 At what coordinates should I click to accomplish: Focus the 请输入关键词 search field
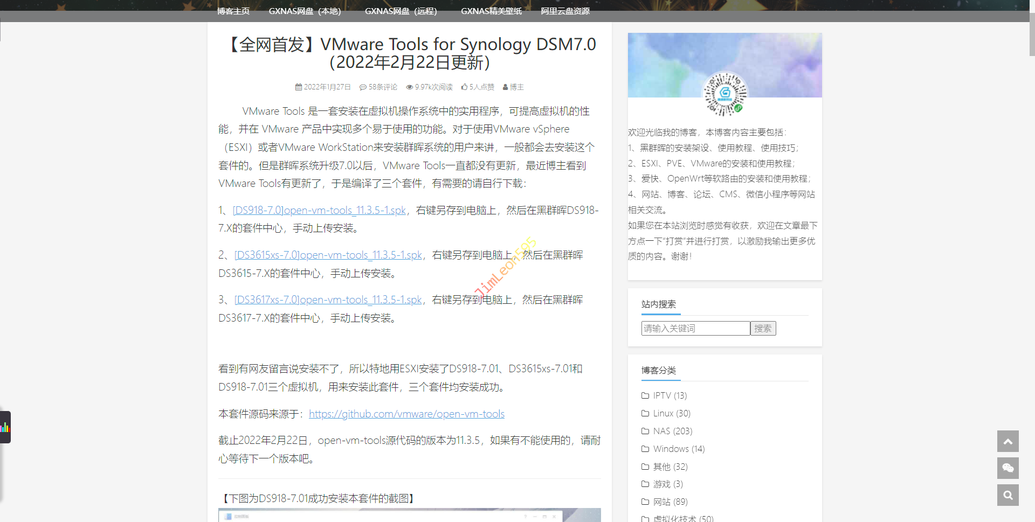[x=695, y=329]
